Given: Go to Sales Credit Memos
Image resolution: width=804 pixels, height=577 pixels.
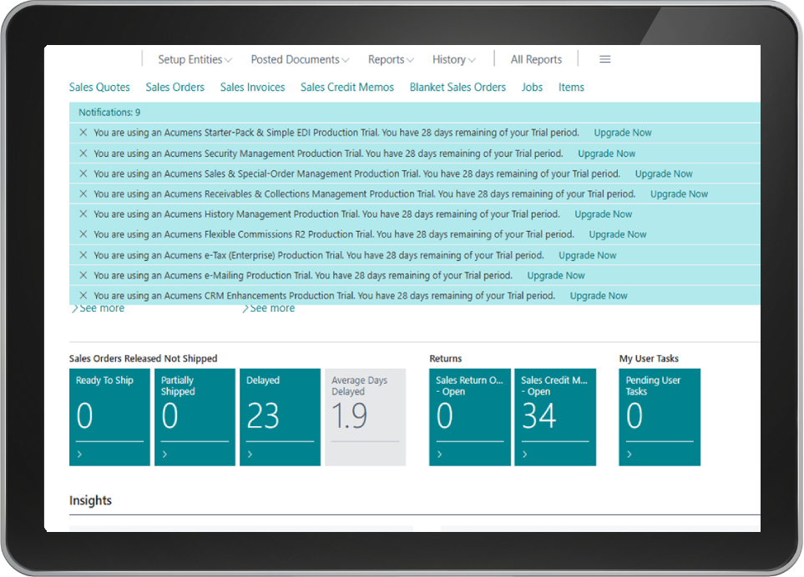Looking at the screenshot, I should pos(347,87).
